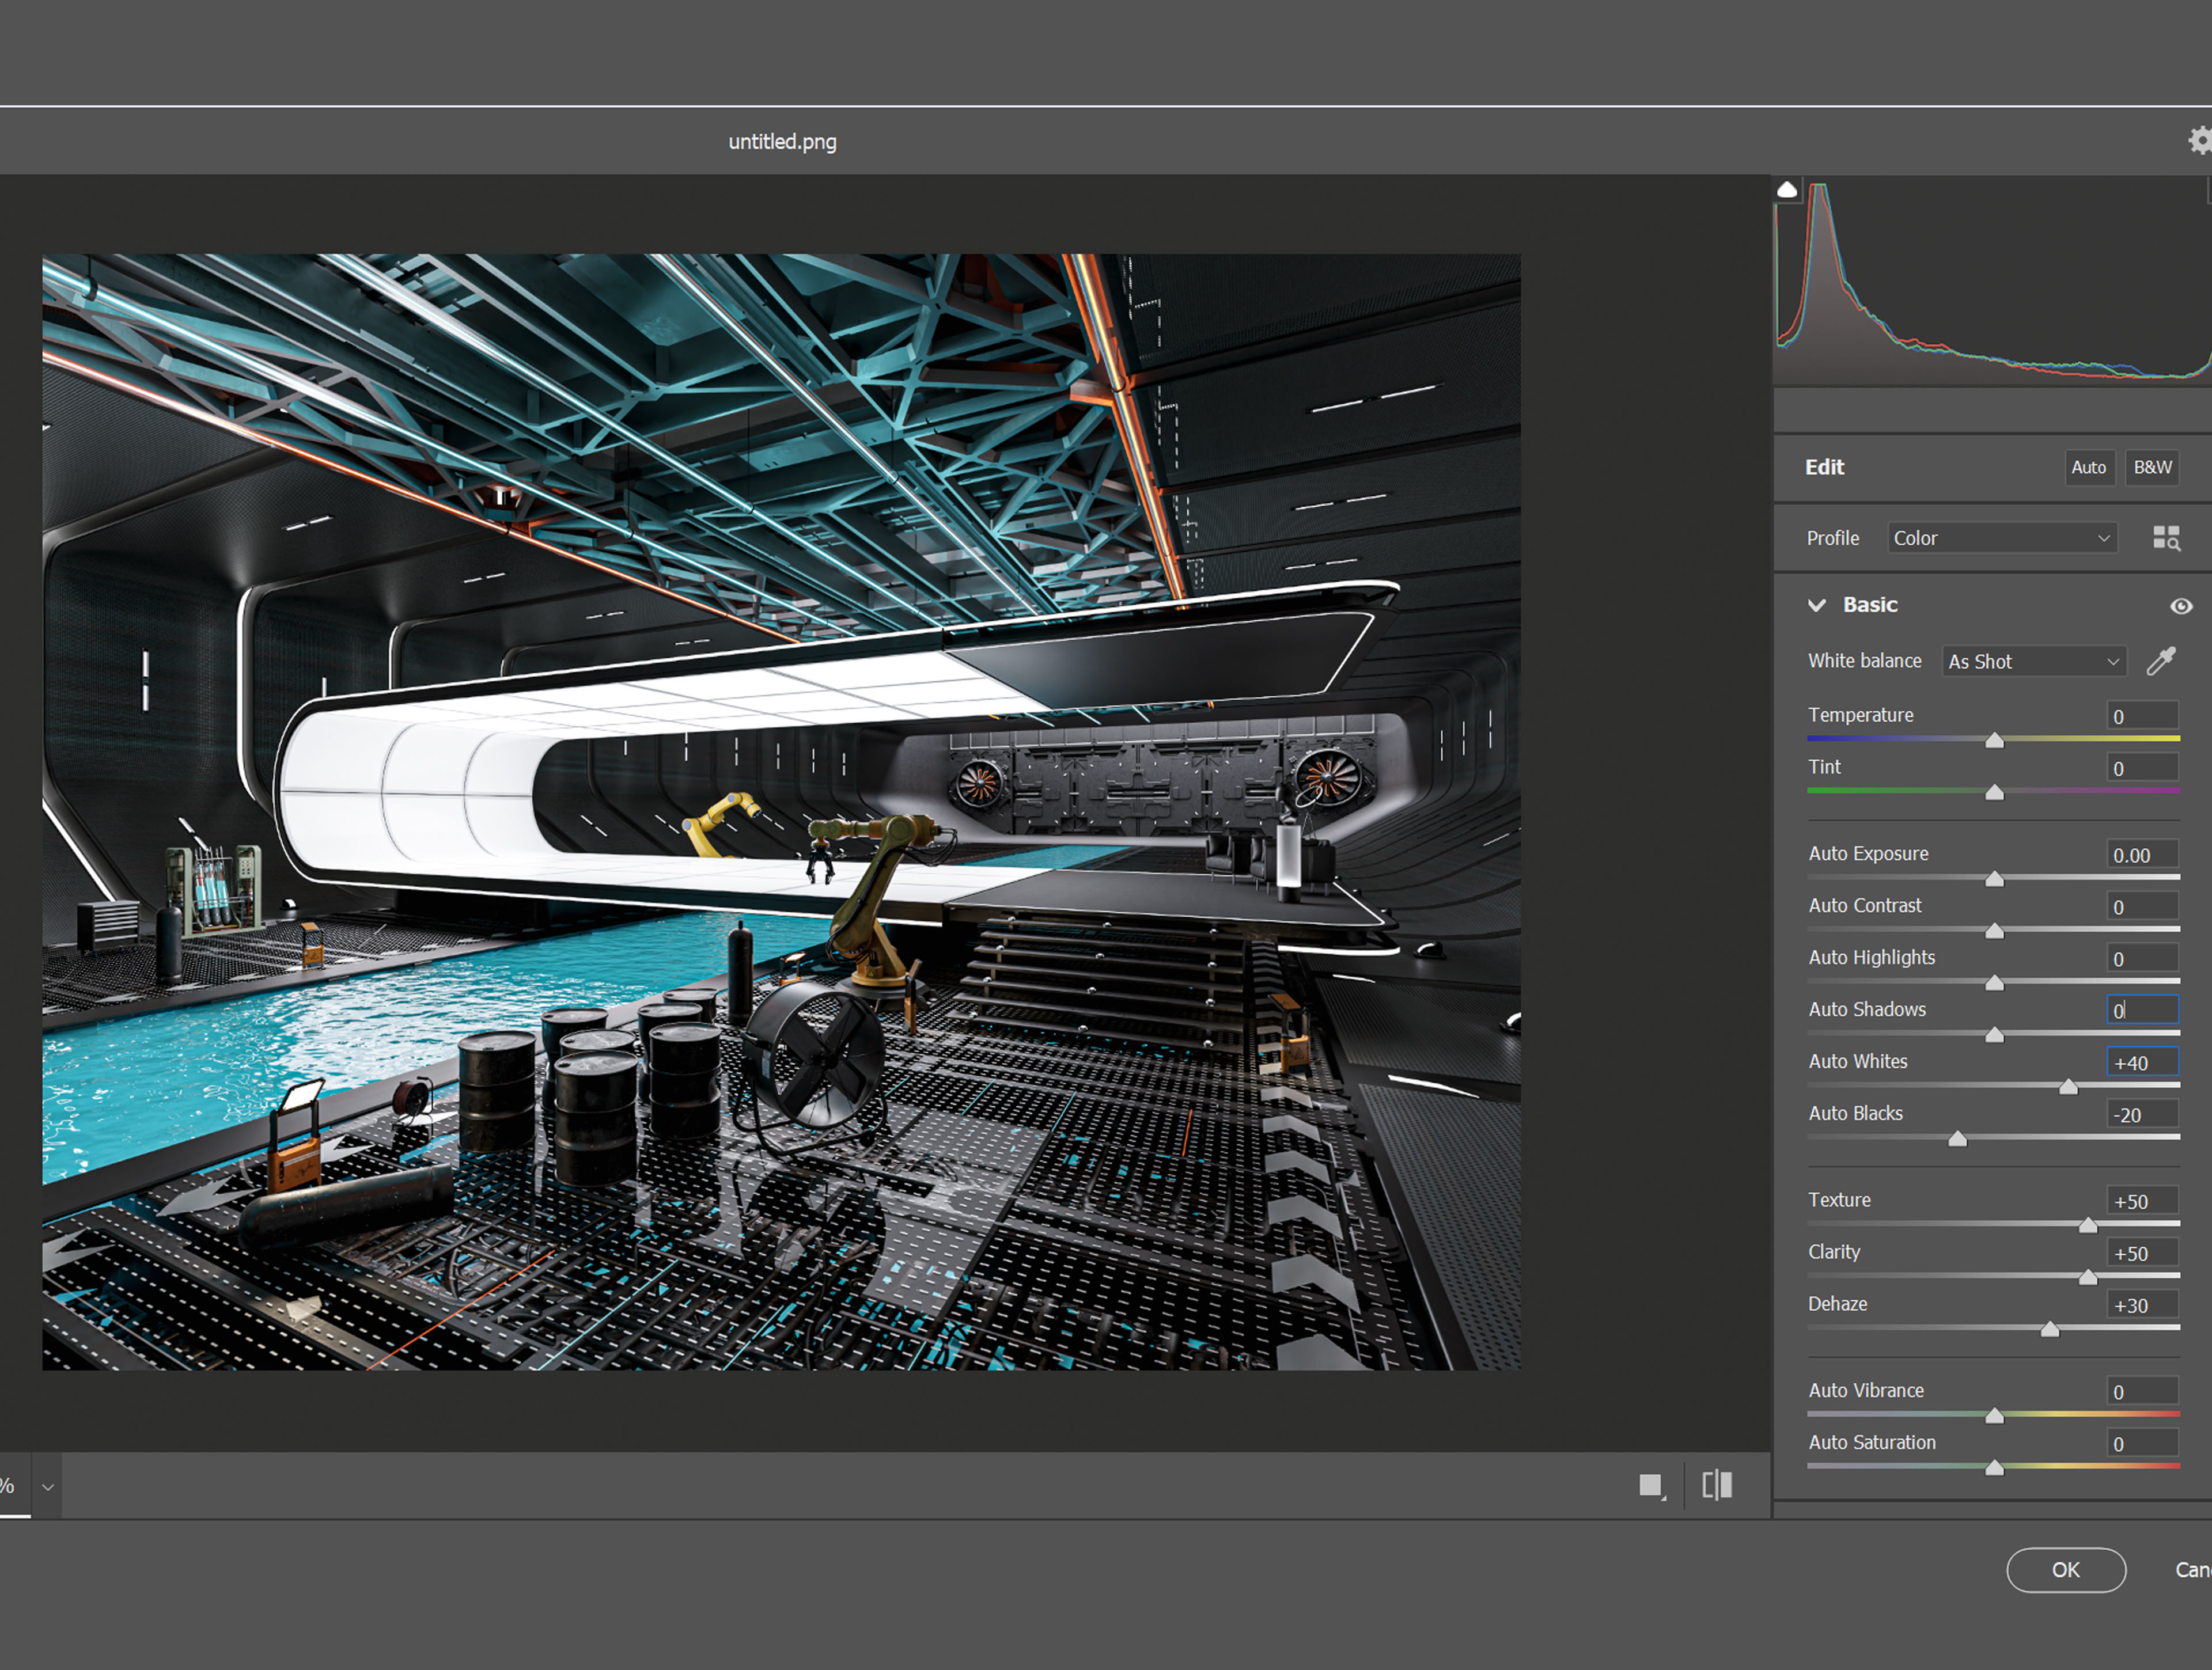Click the Texture +50 value field
Image resolution: width=2212 pixels, height=1670 pixels.
point(2142,1201)
